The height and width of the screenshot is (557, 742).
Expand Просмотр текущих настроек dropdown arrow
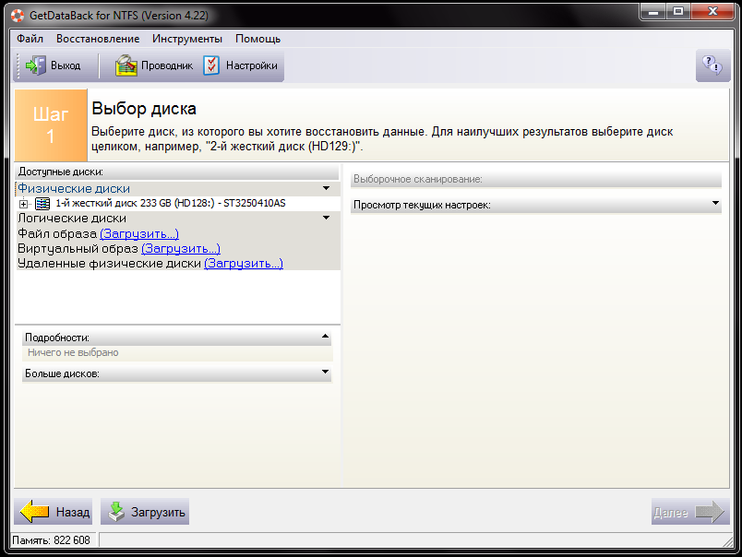[715, 203]
